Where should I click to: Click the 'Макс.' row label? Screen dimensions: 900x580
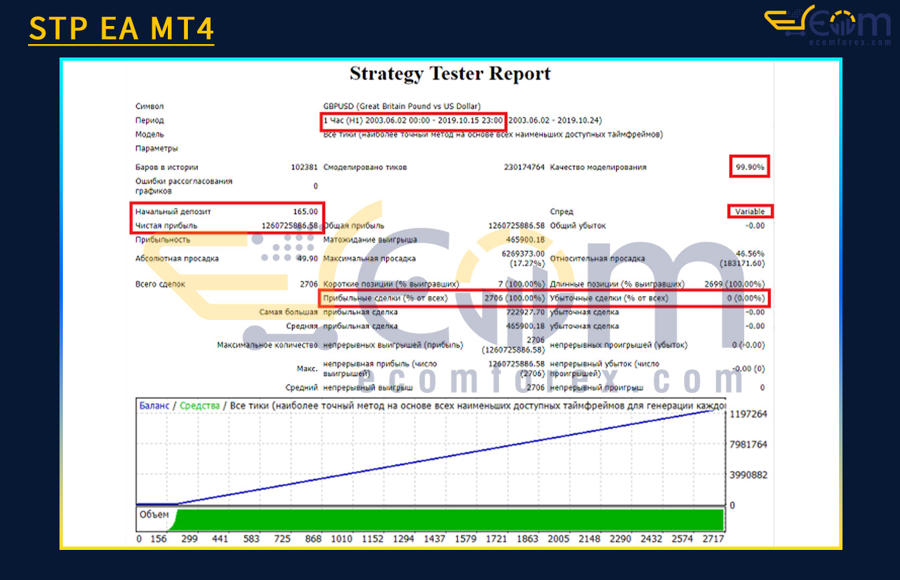tap(308, 368)
